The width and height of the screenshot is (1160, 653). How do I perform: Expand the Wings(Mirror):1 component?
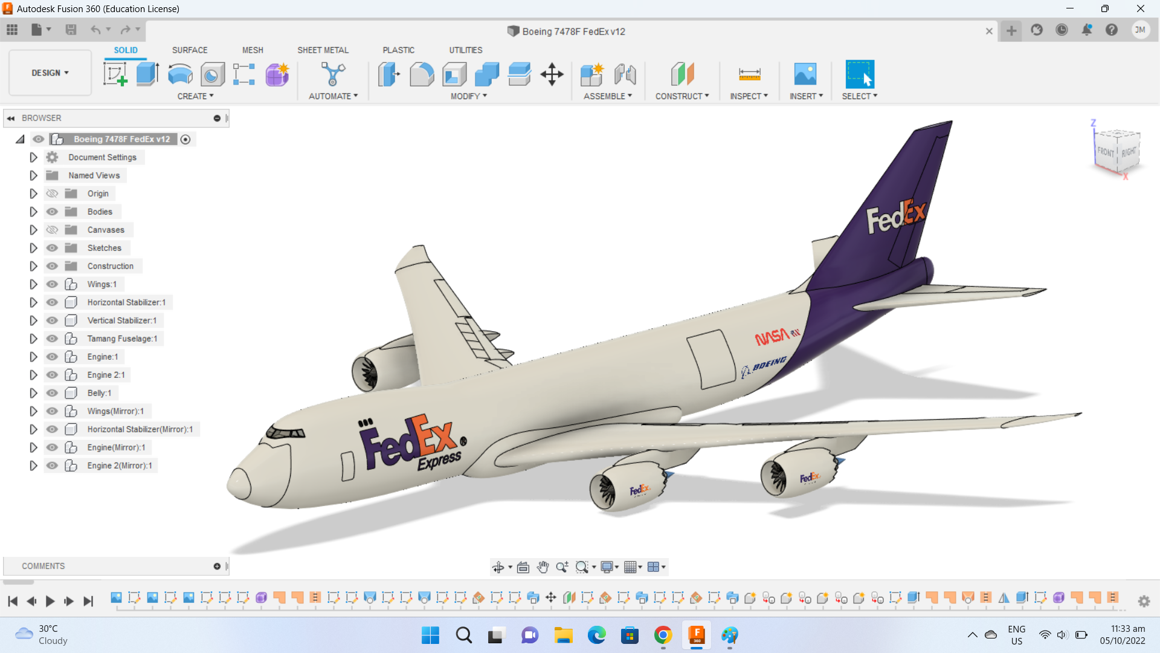(x=33, y=411)
